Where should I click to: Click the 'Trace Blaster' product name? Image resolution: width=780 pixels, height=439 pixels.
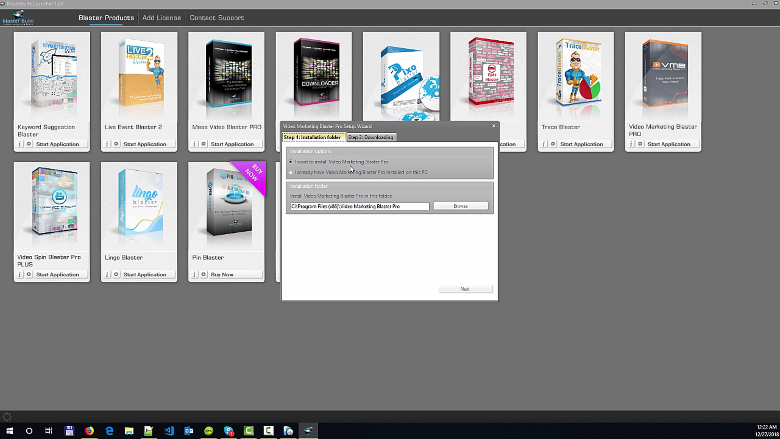coord(561,127)
